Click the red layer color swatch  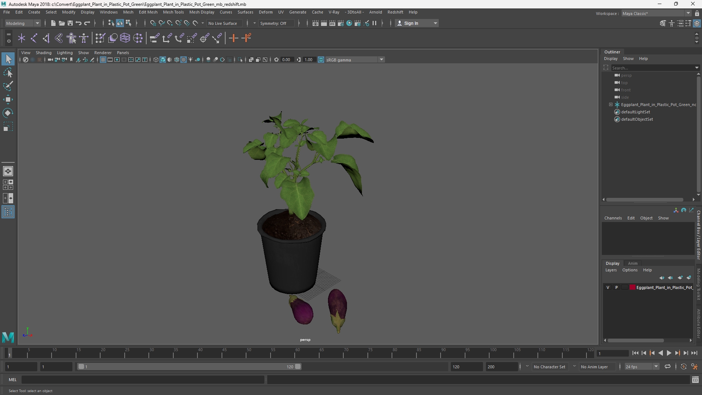point(633,287)
